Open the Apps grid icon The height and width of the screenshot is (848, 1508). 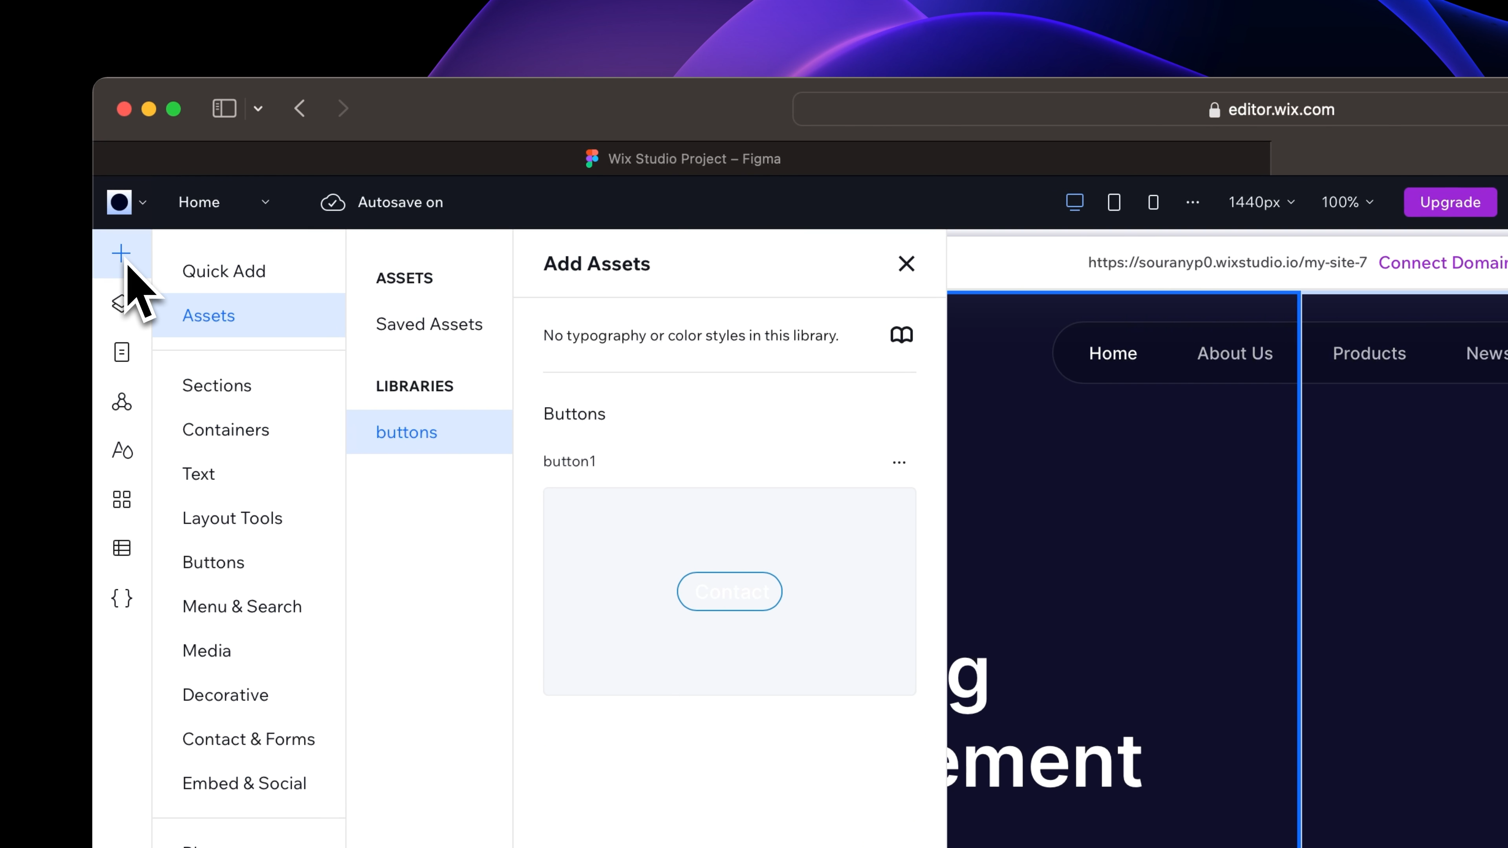point(122,499)
